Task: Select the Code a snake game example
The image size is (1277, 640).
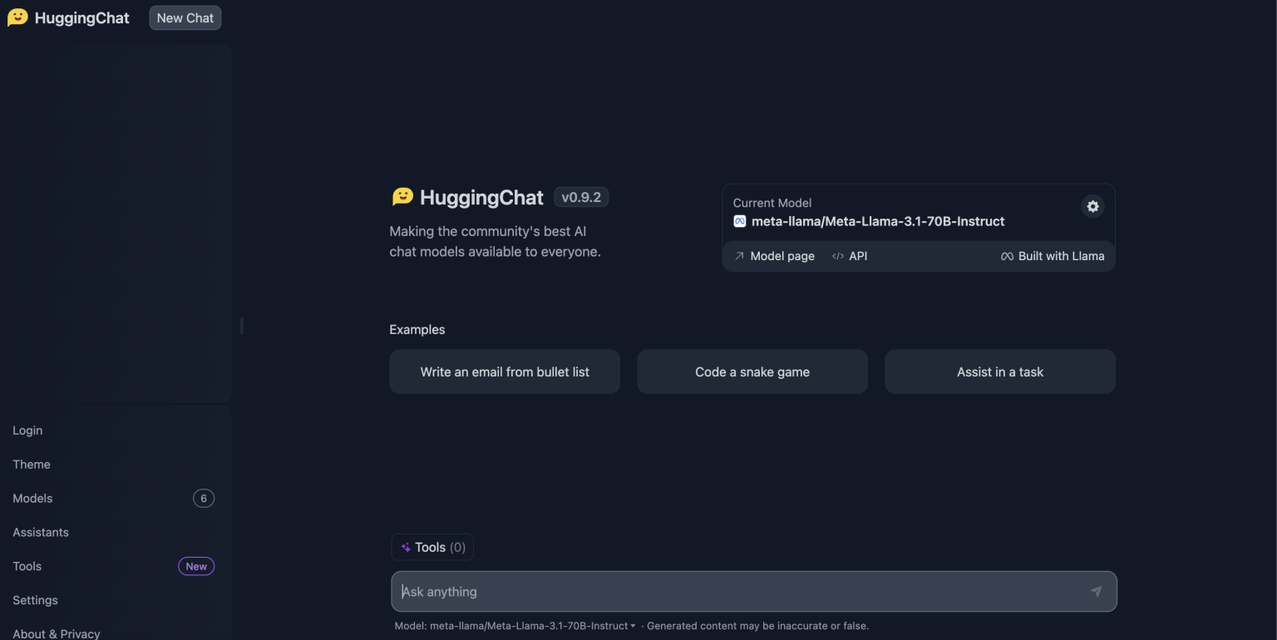Action: pos(752,372)
